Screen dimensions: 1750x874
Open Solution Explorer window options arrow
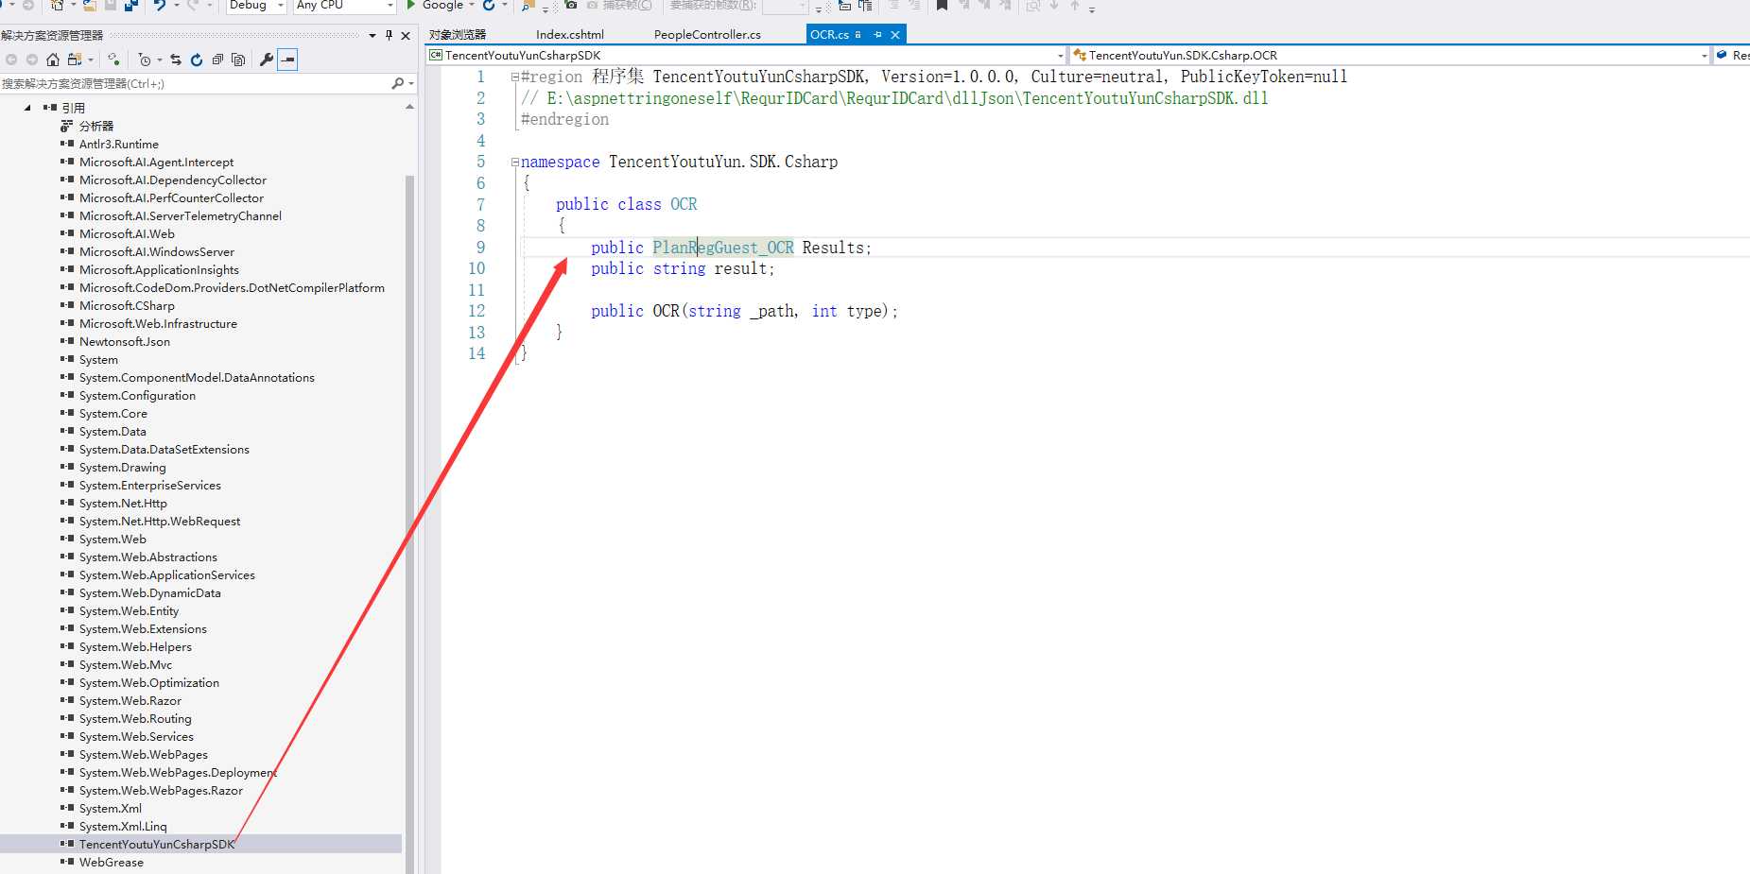(373, 35)
